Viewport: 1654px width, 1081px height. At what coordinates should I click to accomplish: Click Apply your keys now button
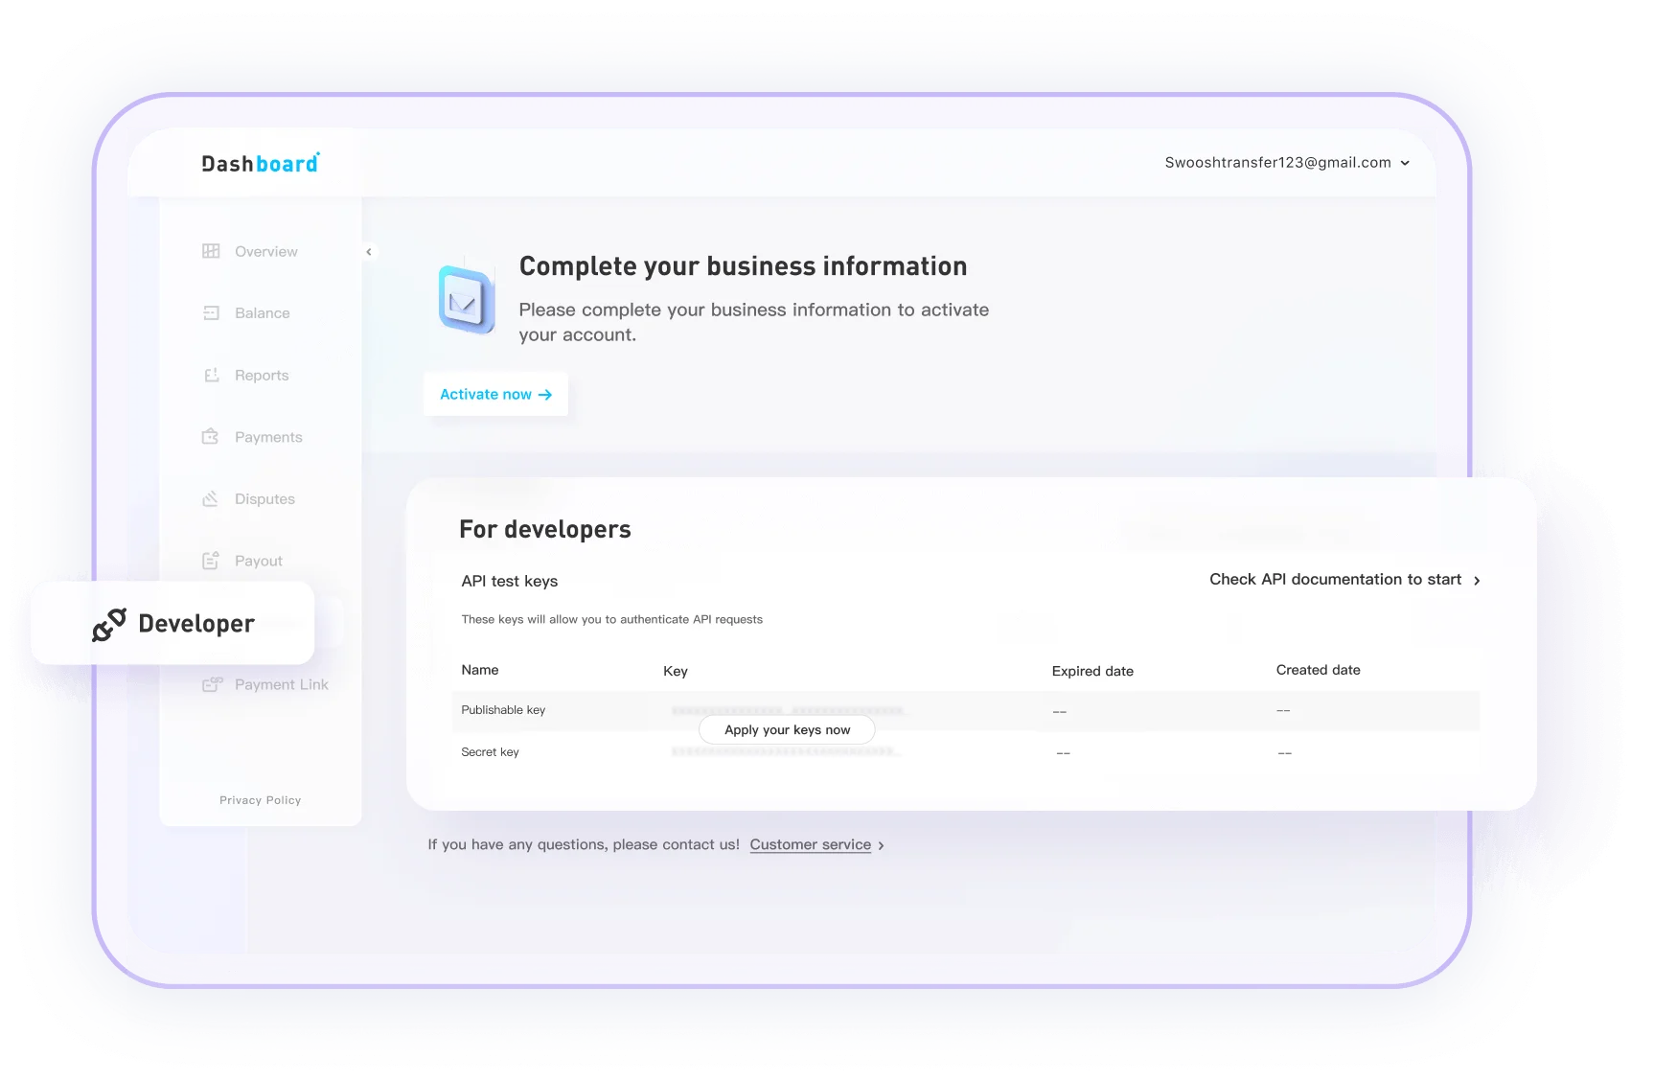pos(787,730)
